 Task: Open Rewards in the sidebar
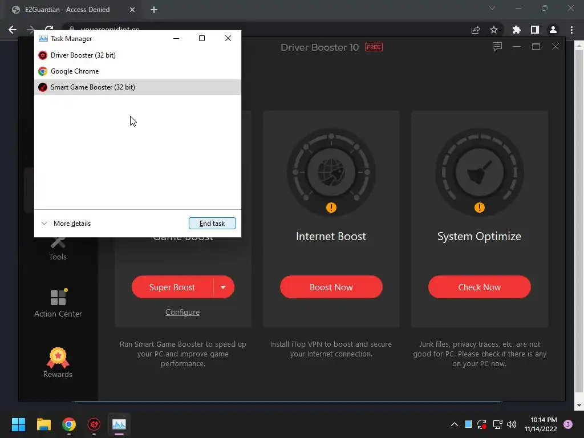(x=58, y=363)
